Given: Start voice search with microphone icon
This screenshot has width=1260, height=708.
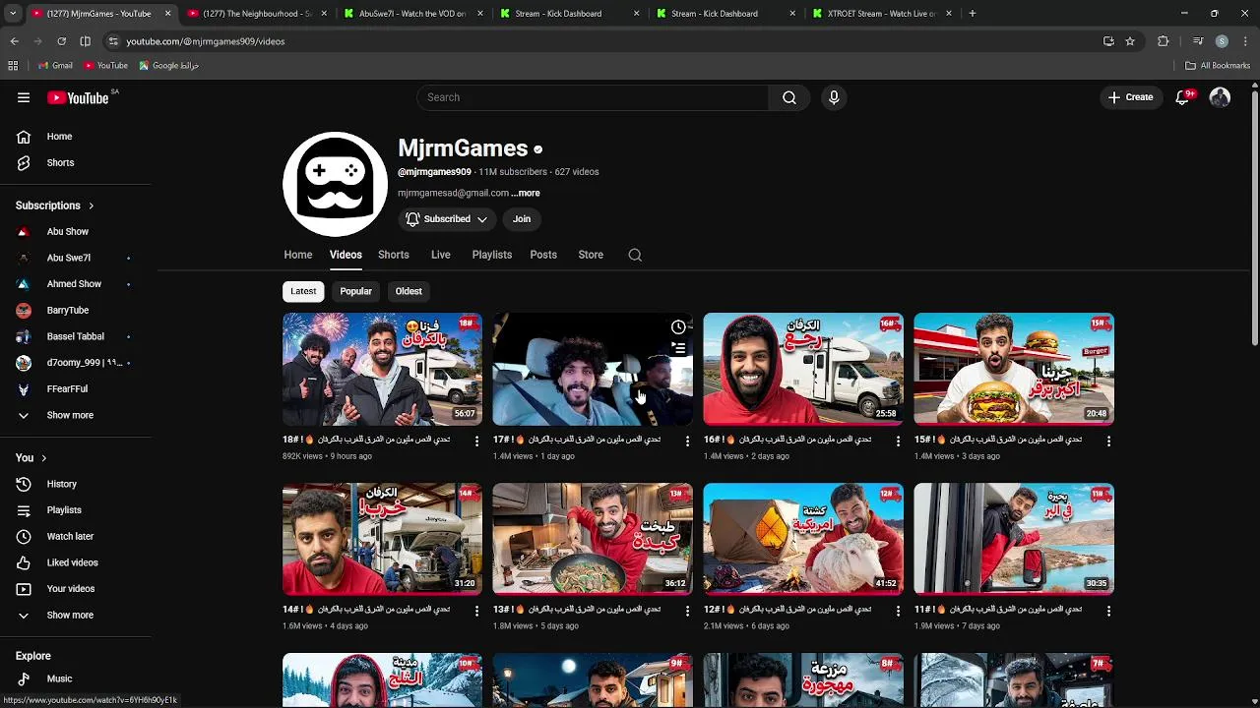Looking at the screenshot, I should point(834,97).
